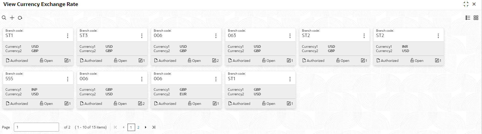Click Authorized status icon on 555 card
This screenshot has width=482, height=134.
click(8, 104)
